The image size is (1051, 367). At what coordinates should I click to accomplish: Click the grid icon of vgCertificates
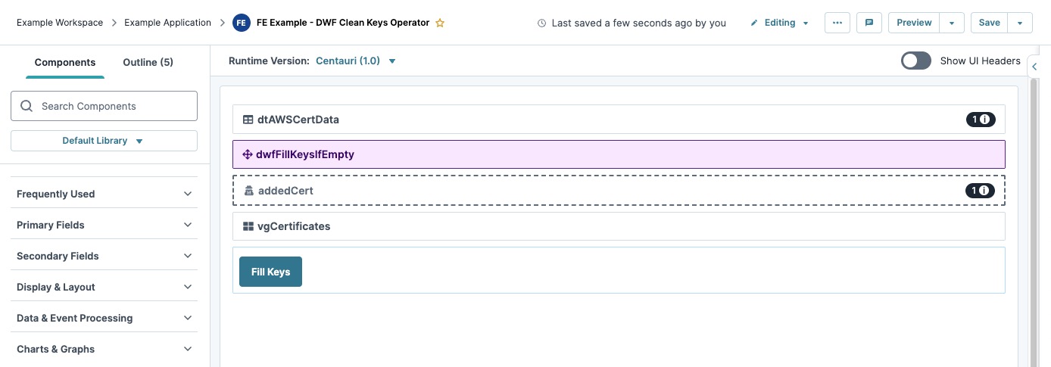248,226
